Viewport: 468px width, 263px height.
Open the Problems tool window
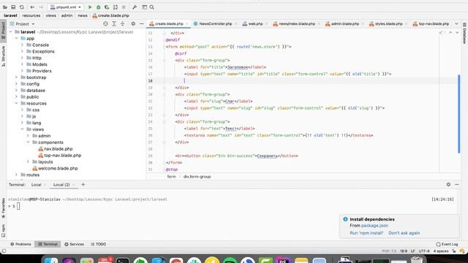click(20, 244)
